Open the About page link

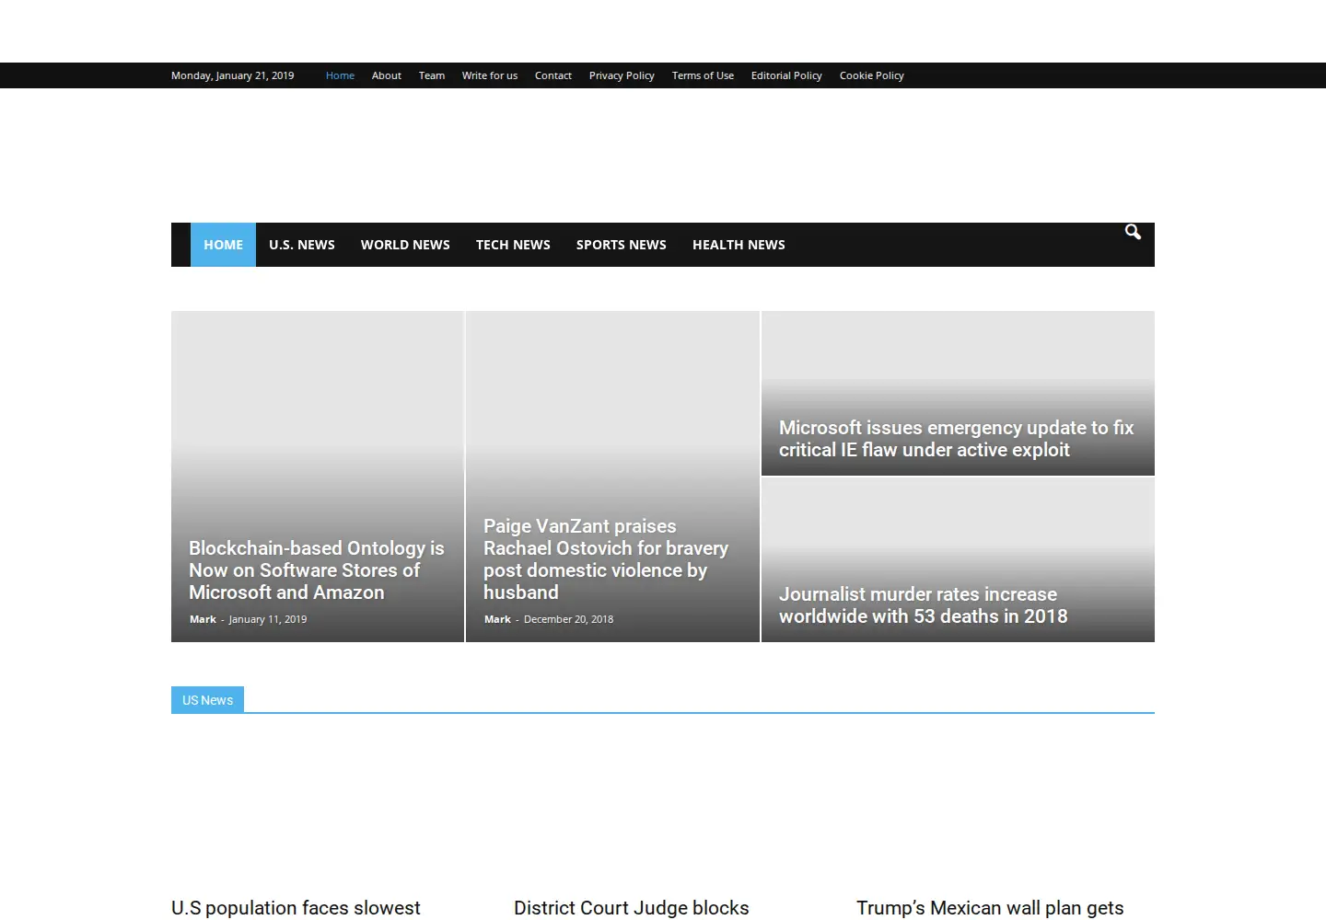coord(387,75)
